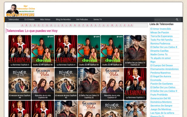Select Blog De Novelas menu item
Viewport: 187px width, 117px height.
63,20
